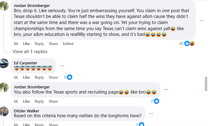Click the like reaction icon on Jordan's Texas sports comment
Screen dimensions: 208x126
point(156,101)
